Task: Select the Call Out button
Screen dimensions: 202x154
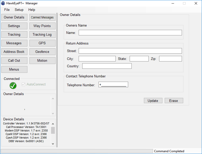Action: (x=14, y=61)
